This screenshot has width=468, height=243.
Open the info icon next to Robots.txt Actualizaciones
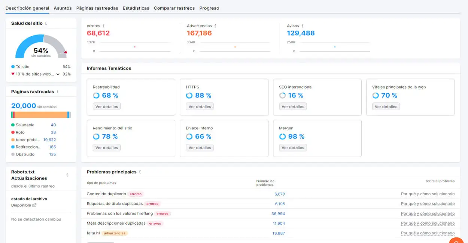click(x=67, y=175)
